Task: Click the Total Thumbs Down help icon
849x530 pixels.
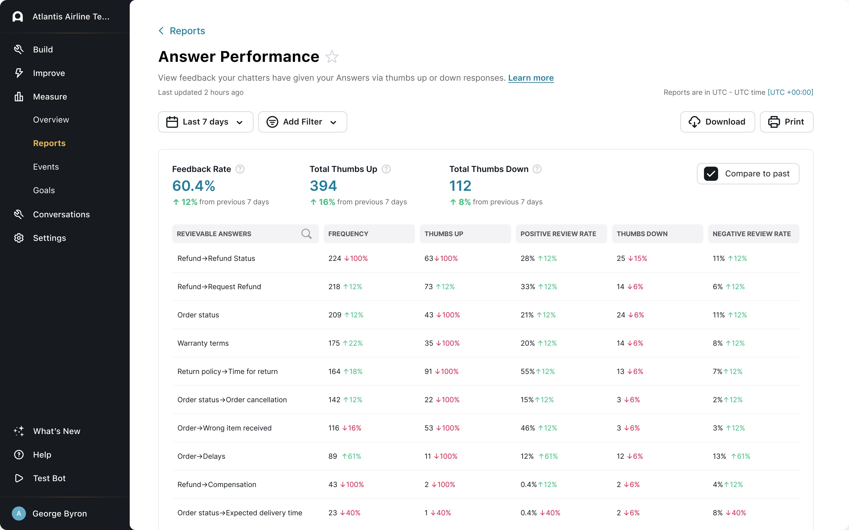Action: (x=537, y=169)
